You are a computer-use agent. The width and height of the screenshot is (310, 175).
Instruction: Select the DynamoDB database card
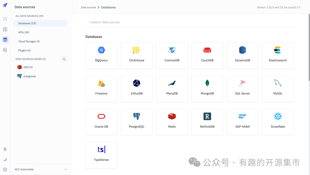point(243,56)
